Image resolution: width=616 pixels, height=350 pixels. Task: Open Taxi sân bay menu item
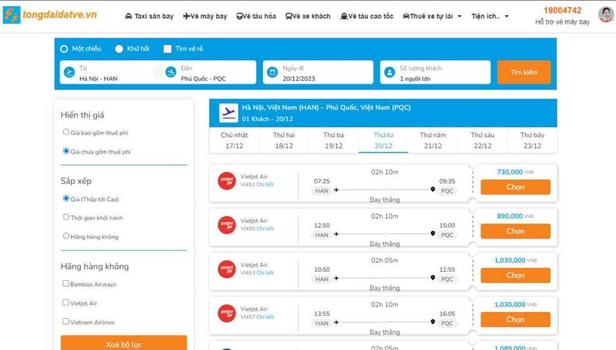coord(149,16)
